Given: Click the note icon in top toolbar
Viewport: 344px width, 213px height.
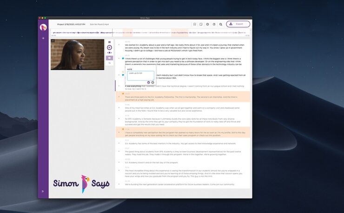Looking at the screenshot, I should pos(201,24).
